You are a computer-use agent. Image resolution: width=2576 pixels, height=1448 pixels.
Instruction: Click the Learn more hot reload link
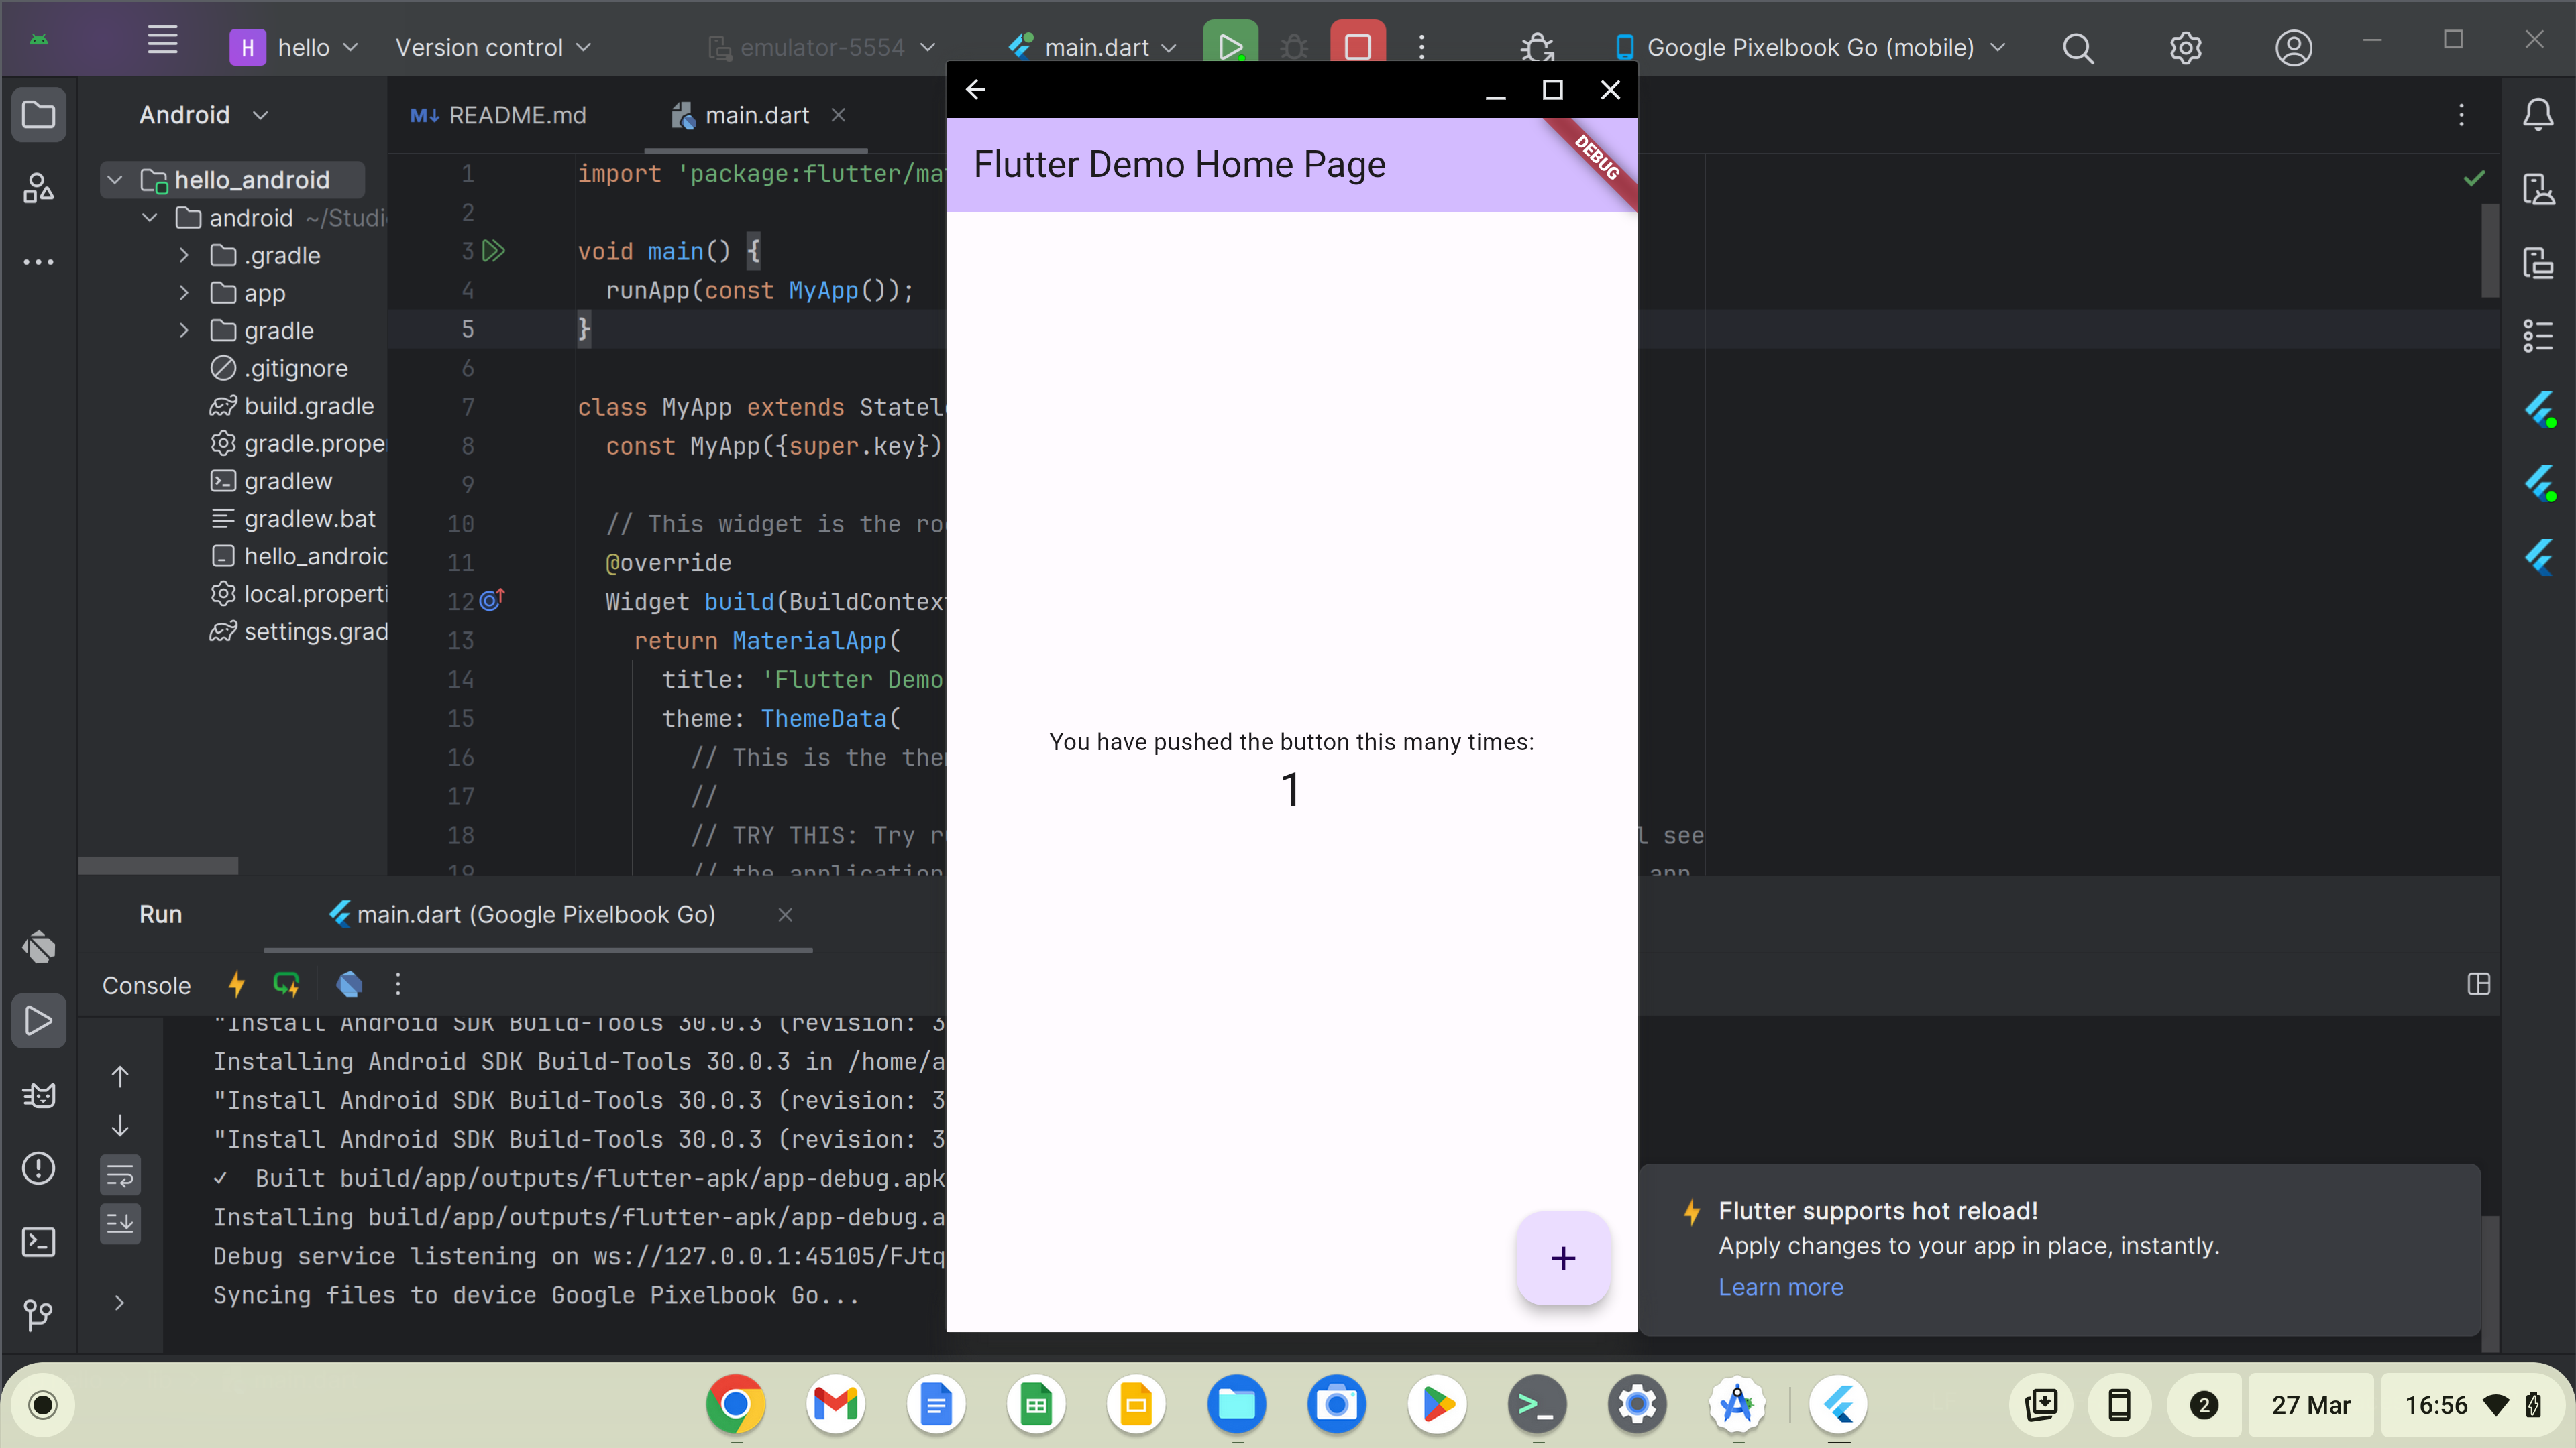pos(1780,1287)
